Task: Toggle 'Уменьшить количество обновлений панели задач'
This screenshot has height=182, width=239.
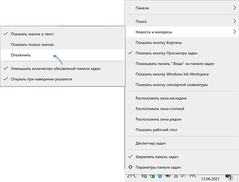Action: (x=55, y=68)
